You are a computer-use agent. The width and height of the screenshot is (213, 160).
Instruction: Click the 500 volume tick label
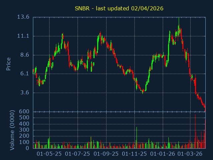coord(24,118)
